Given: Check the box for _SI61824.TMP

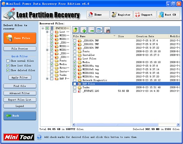Looking at the screenshot, I should click(x=75, y=41).
